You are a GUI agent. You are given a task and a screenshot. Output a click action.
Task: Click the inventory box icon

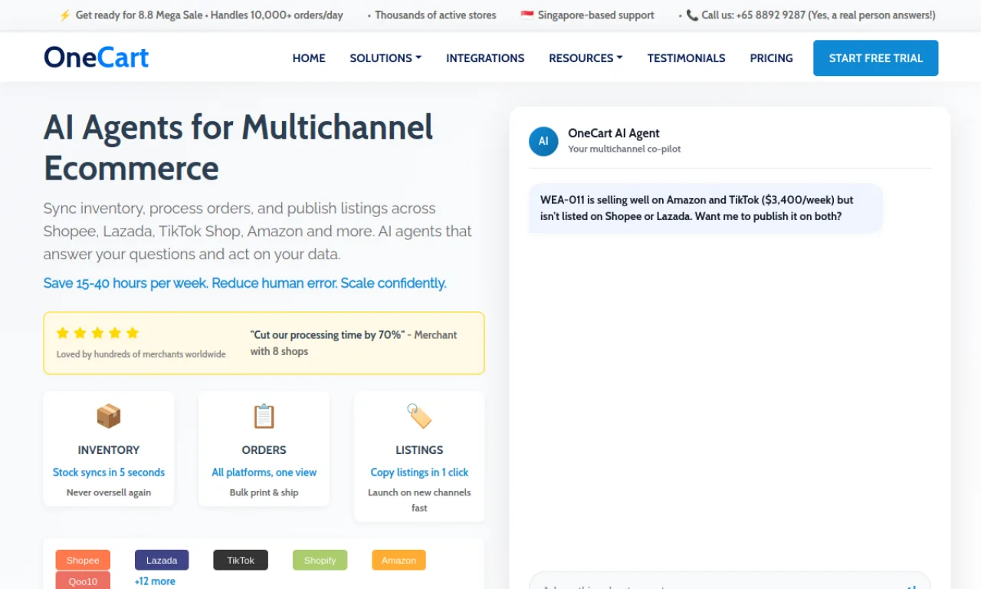click(x=109, y=416)
